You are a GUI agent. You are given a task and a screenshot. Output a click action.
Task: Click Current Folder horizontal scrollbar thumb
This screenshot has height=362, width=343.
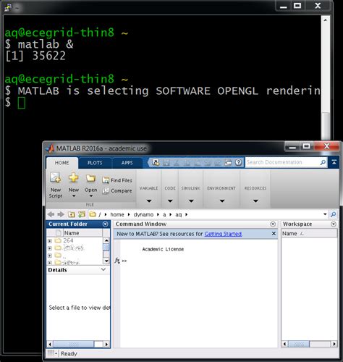pyautogui.click(x=73, y=344)
